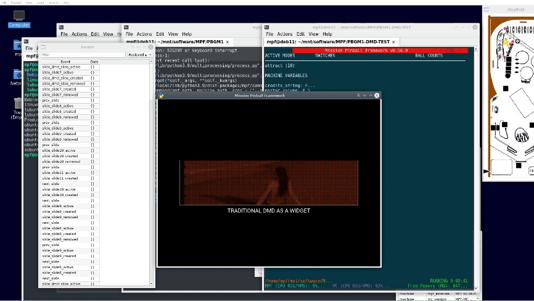
Task: Click the Playfield window menu icon
Action: (487, 10)
